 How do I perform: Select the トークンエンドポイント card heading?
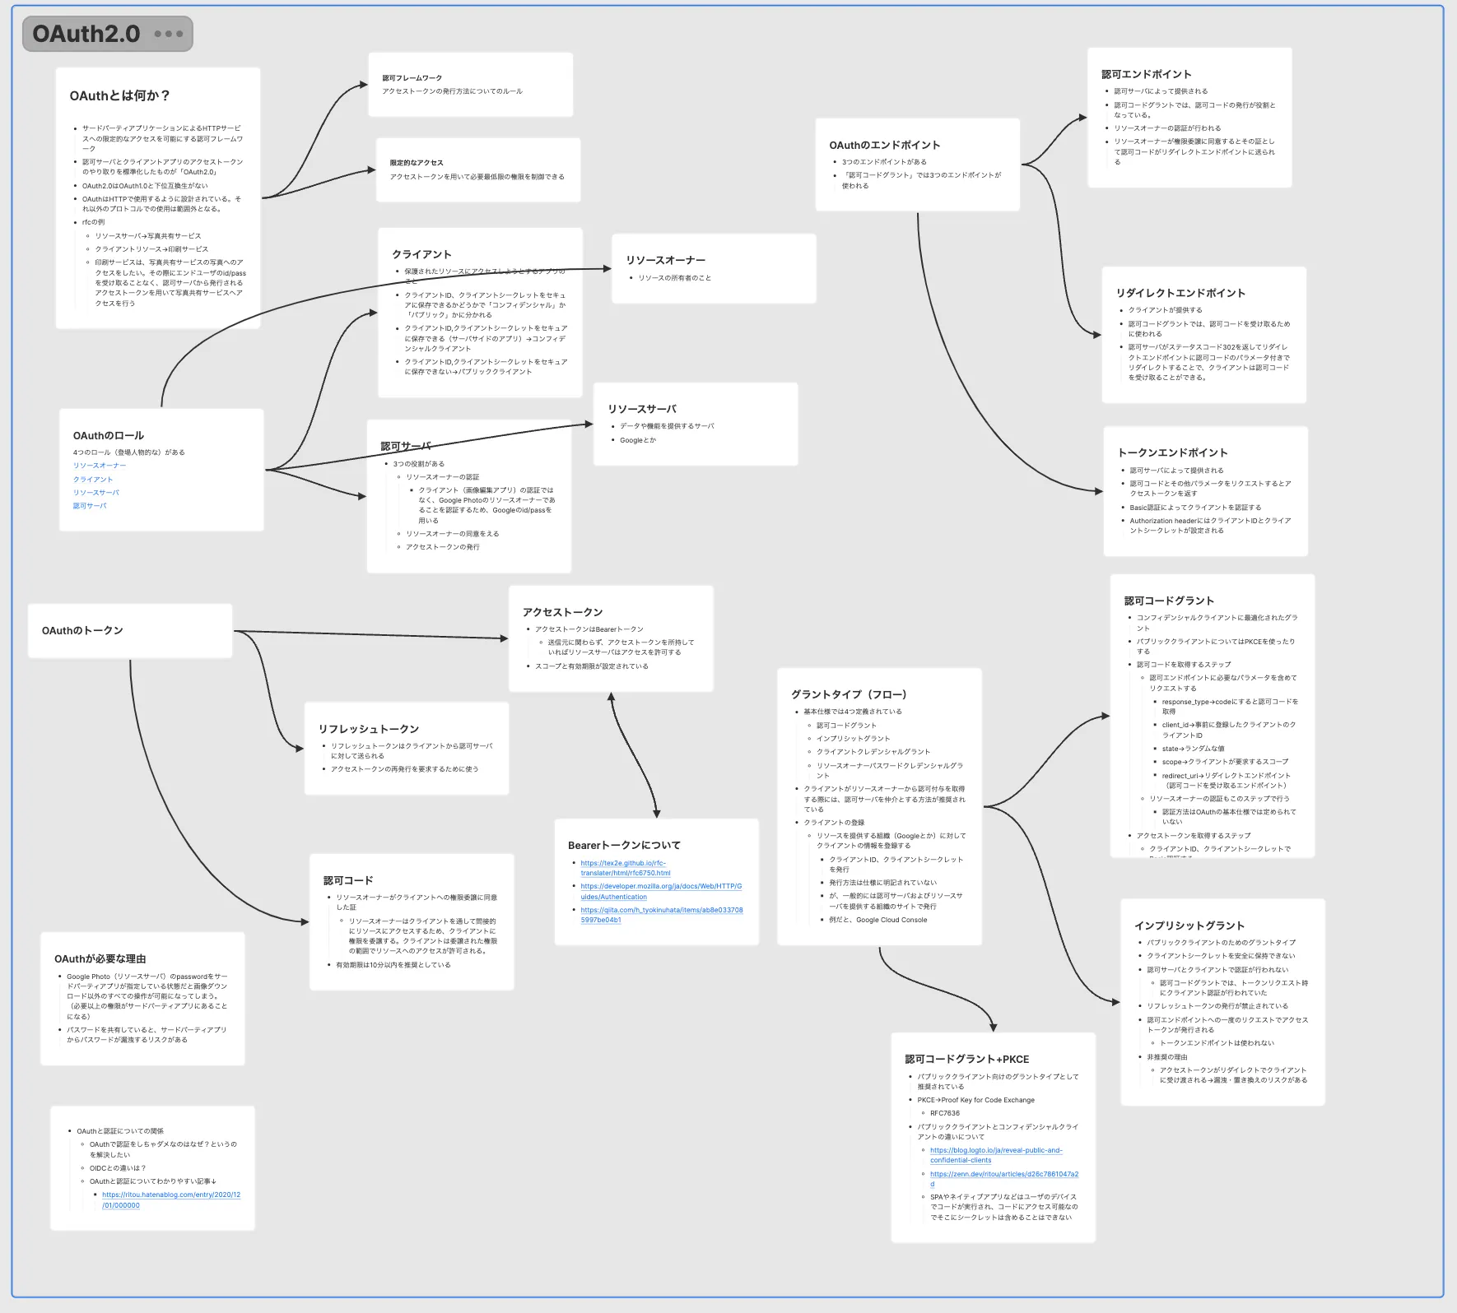(x=1172, y=452)
